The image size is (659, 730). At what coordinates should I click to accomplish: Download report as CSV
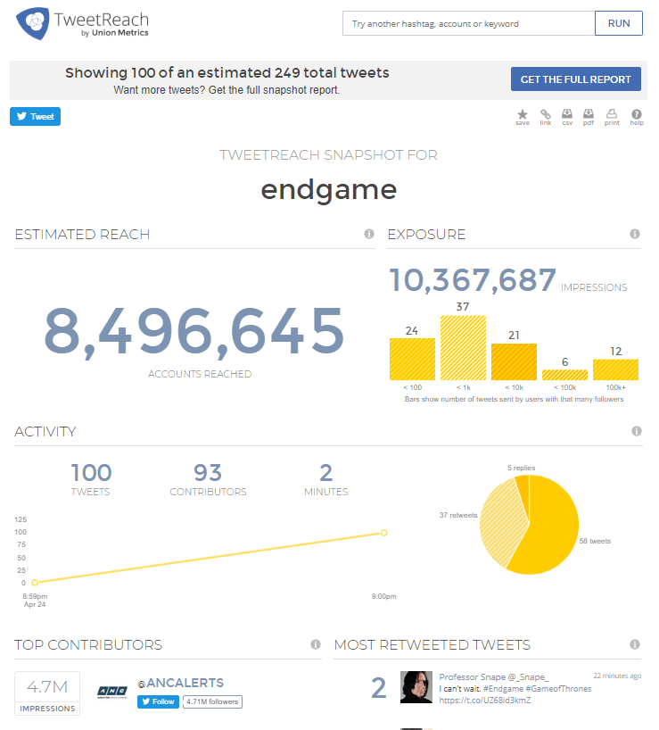point(567,117)
